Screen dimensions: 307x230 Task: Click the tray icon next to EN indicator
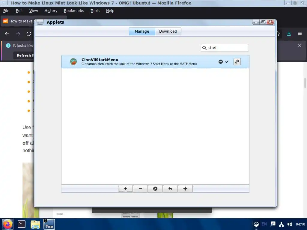point(273,224)
